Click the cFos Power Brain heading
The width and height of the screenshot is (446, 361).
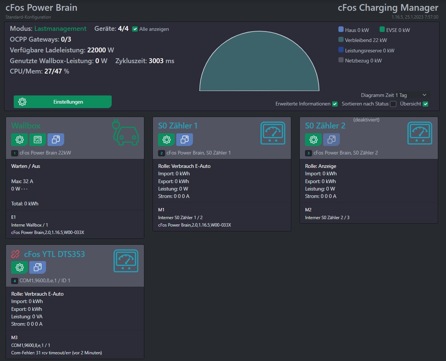coord(42,8)
